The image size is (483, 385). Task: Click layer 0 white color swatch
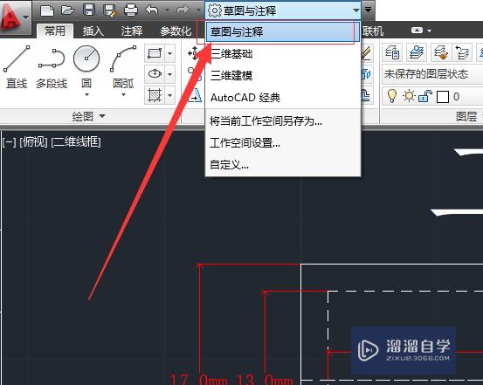pyautogui.click(x=443, y=97)
